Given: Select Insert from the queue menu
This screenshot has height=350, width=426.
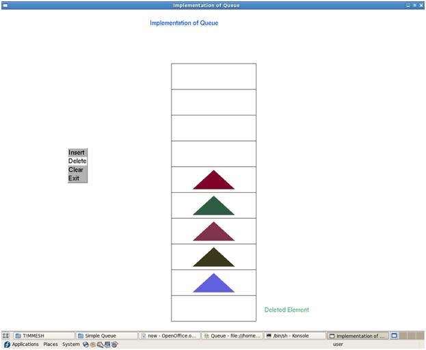Looking at the screenshot, I should pyautogui.click(x=77, y=152).
